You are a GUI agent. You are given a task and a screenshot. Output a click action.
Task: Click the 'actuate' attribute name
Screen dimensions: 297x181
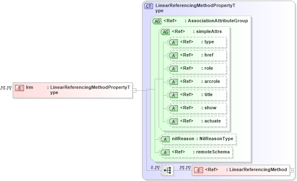click(x=213, y=121)
